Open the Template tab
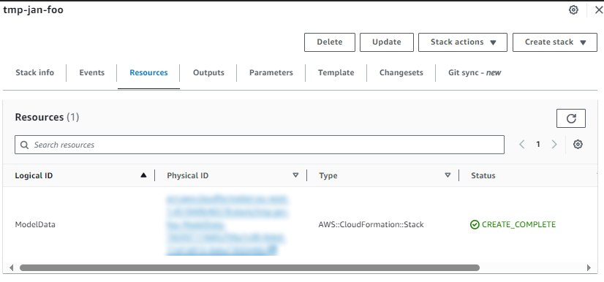This screenshot has height=282, width=604. 336,73
